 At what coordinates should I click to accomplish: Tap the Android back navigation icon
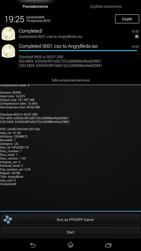point(33,245)
